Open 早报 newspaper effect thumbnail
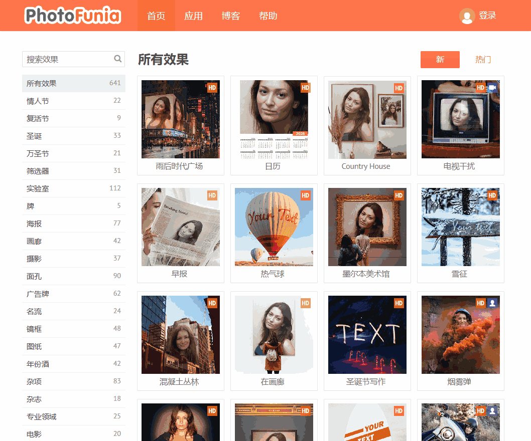 181,227
